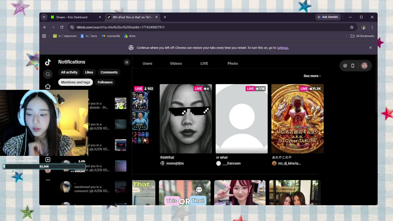
Task: Switch to the Stream - Kick Dashboard tab
Action: 76,17
